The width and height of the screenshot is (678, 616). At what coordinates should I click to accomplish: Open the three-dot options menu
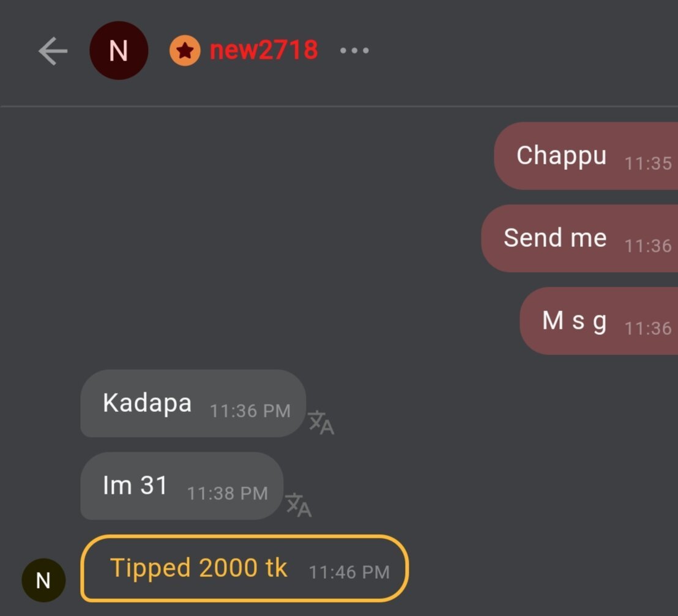pyautogui.click(x=354, y=51)
